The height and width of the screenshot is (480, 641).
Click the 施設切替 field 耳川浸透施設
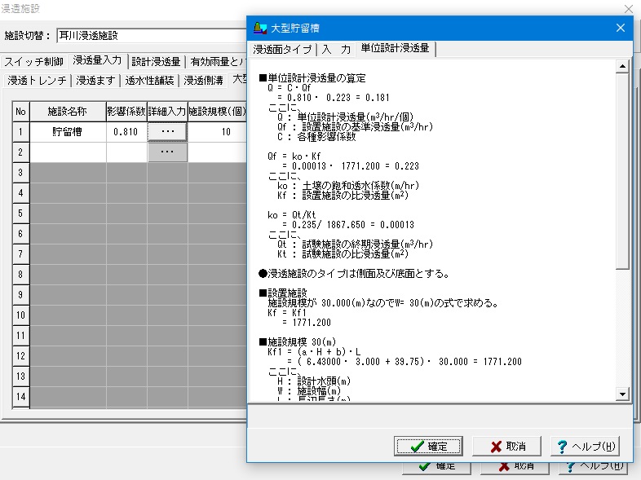pyautogui.click(x=151, y=36)
